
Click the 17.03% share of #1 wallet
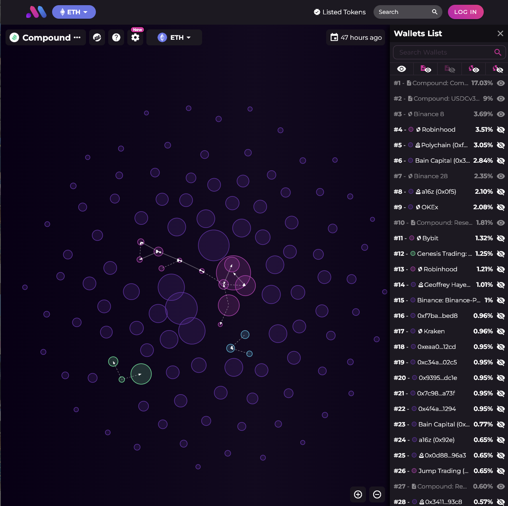[482, 83]
